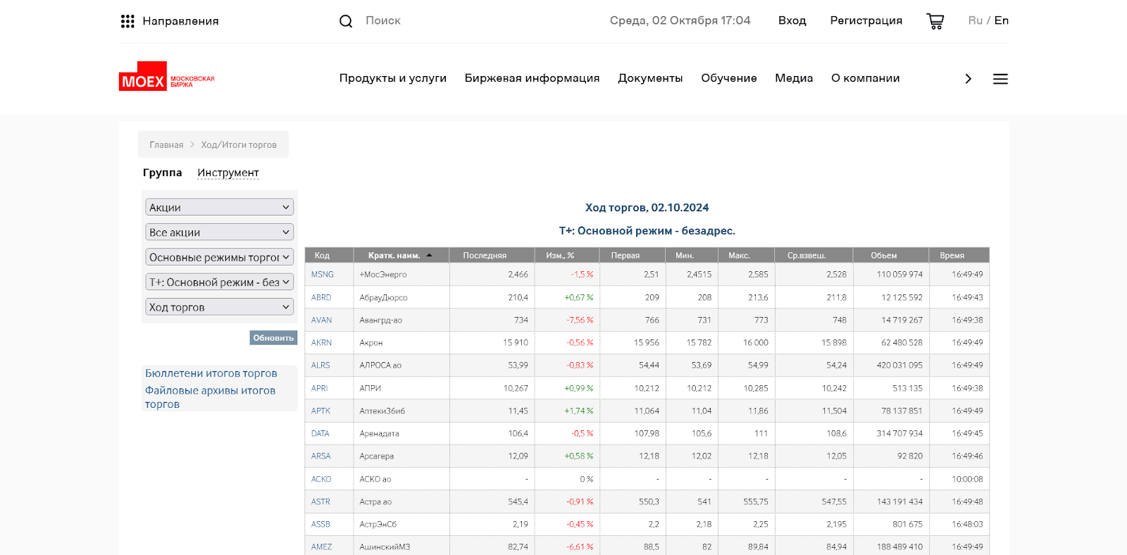Click the 15 910 last price value
The width and height of the screenshot is (1127, 555).
tap(515, 342)
